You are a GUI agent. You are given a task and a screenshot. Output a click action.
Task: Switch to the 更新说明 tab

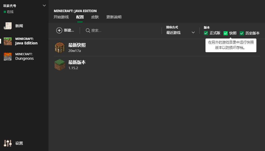[114, 17]
